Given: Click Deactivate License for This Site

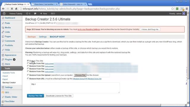Looking at the screenshot, I should pyautogui.click(x=59, y=96).
